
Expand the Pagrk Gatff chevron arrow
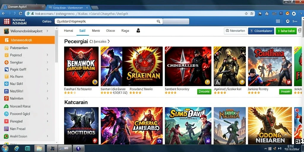click(x=47, y=69)
